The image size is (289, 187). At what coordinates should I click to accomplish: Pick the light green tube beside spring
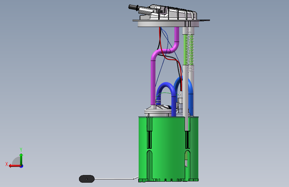(186, 49)
